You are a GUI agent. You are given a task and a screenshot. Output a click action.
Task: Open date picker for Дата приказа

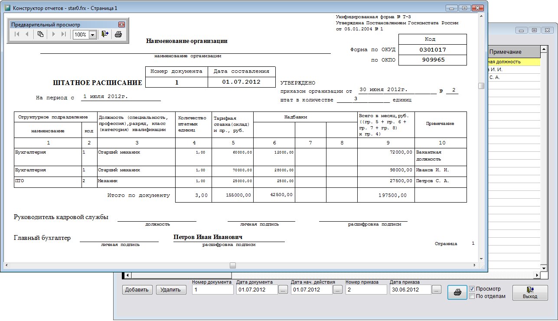436,290
